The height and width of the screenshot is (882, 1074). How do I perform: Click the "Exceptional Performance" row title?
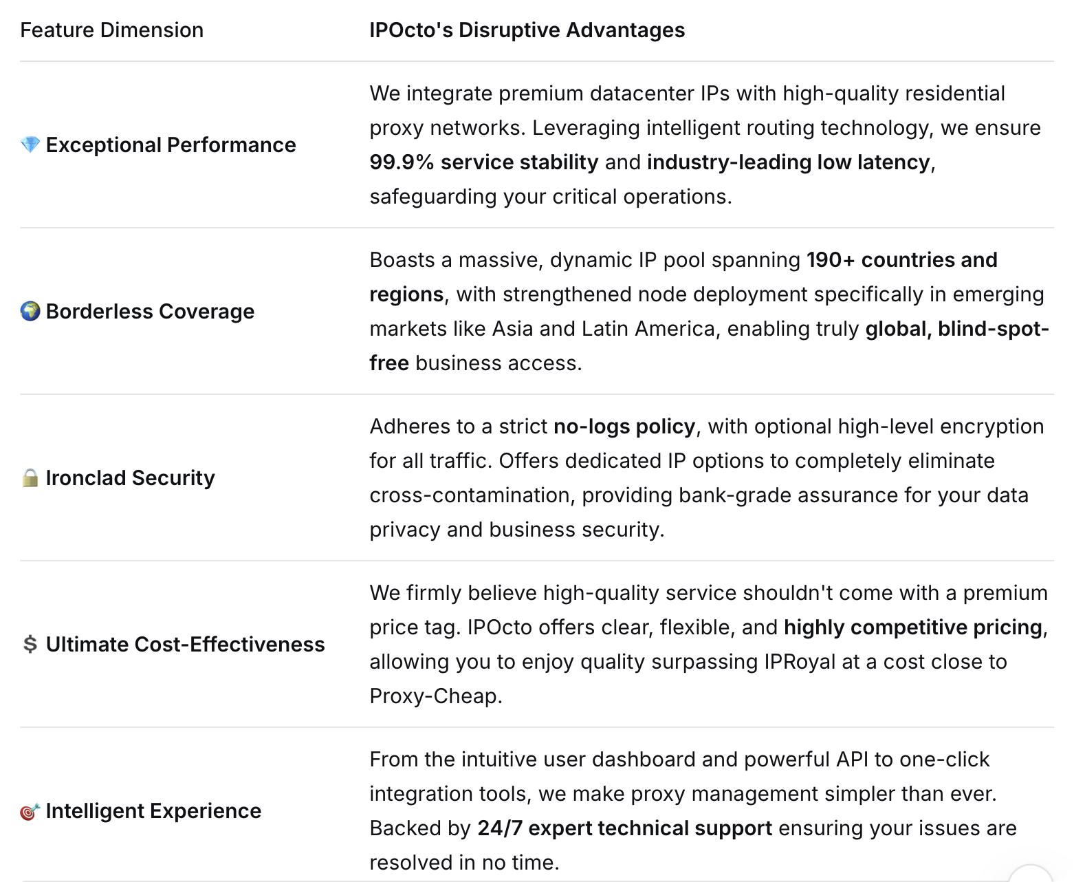[x=171, y=145]
